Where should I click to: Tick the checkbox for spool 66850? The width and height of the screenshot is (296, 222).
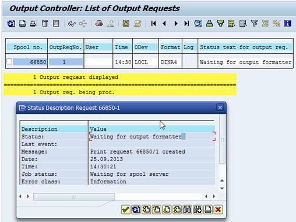(x=9, y=61)
